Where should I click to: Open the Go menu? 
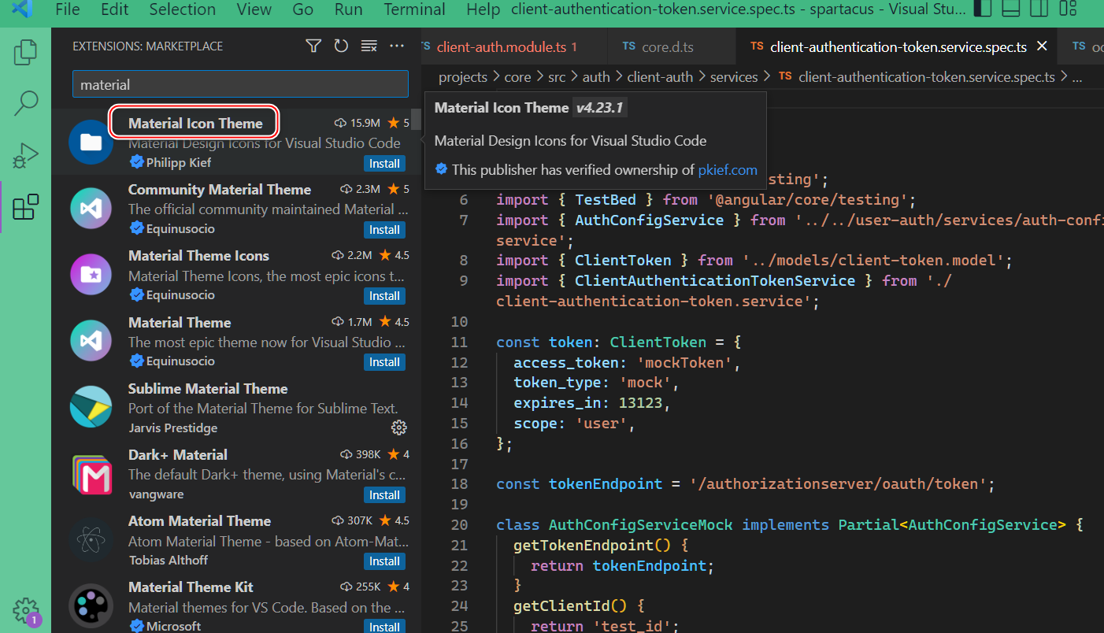302,9
